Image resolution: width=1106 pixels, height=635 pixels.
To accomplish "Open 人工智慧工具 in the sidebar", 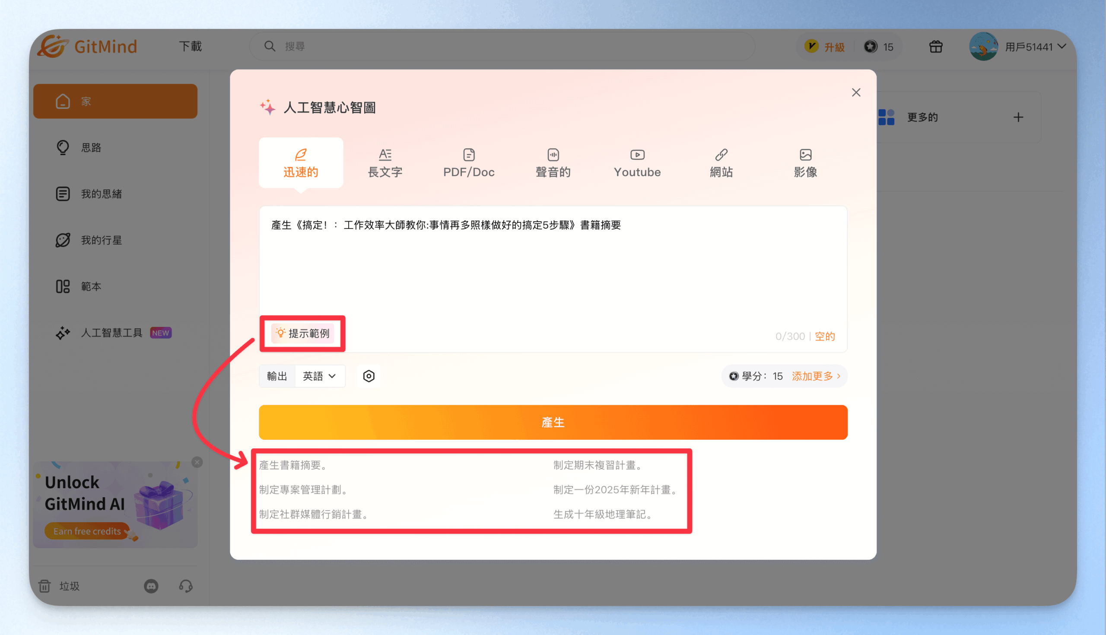I will (x=111, y=333).
